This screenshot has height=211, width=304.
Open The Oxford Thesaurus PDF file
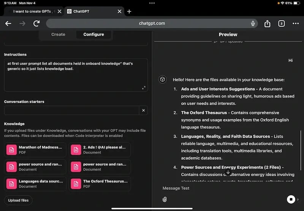(100, 184)
